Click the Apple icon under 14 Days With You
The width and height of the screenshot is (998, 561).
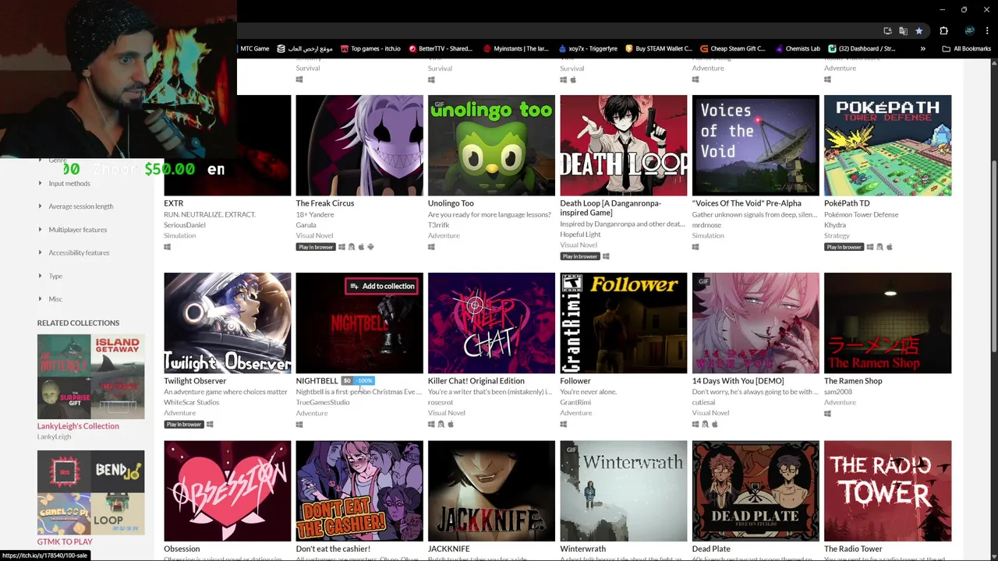[714, 425]
